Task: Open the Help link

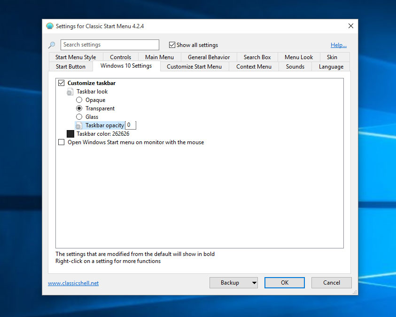Action: coord(339,45)
